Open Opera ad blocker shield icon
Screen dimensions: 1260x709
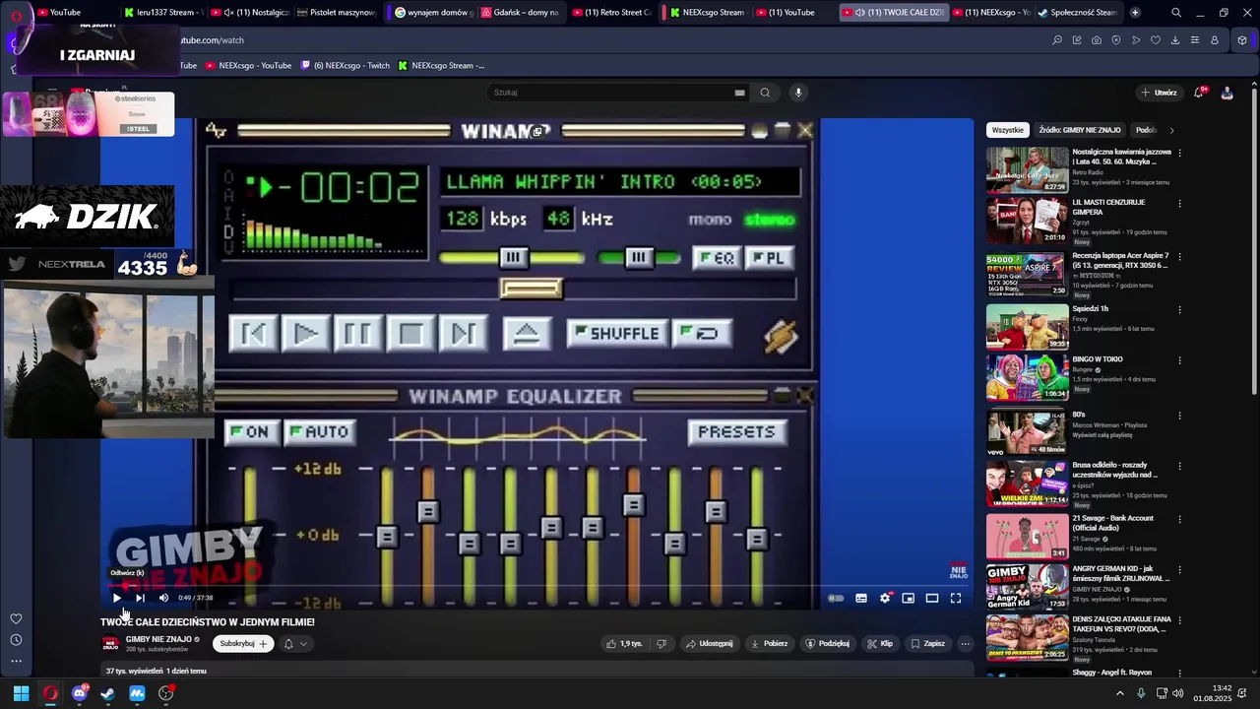1116,40
